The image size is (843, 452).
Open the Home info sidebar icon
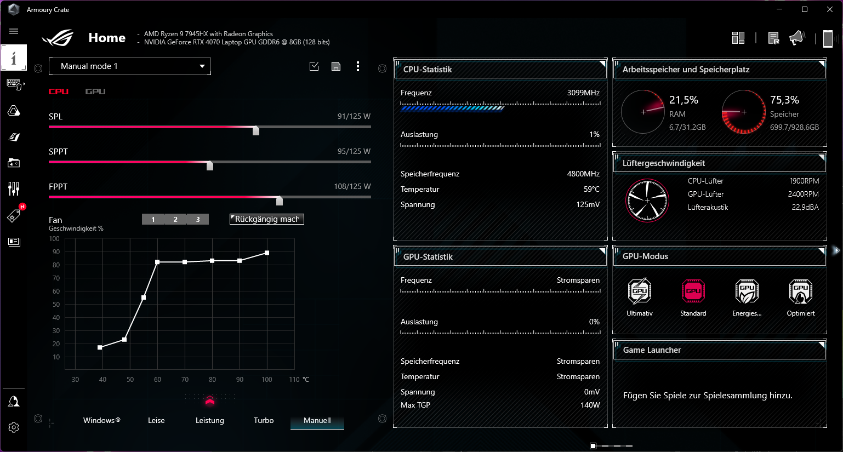point(14,58)
